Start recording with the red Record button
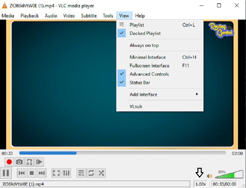 [9, 162]
